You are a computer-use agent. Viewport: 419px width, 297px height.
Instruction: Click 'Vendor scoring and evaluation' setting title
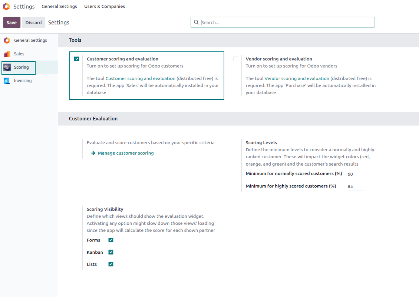tap(279, 59)
